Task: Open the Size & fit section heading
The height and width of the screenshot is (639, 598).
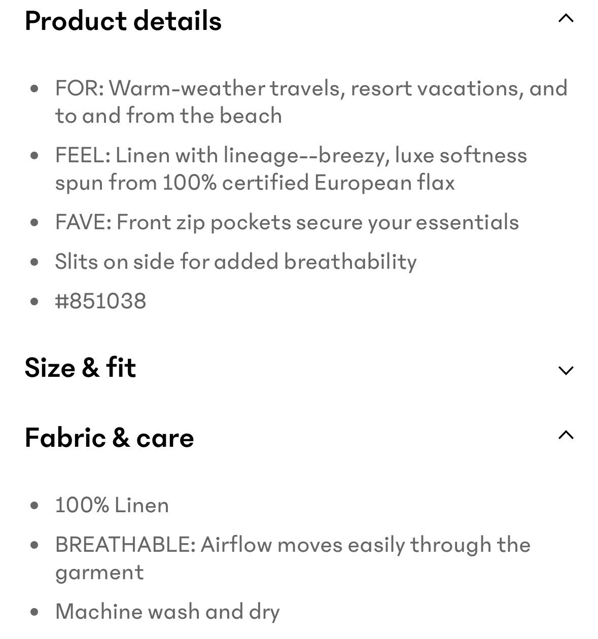Action: pos(80,368)
